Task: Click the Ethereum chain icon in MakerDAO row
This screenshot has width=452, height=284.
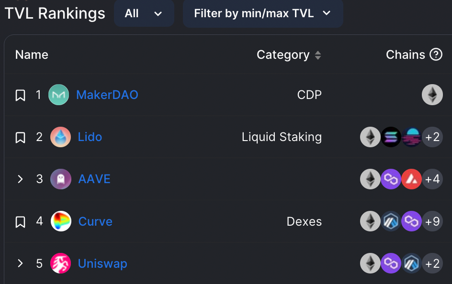Action: coord(432,95)
